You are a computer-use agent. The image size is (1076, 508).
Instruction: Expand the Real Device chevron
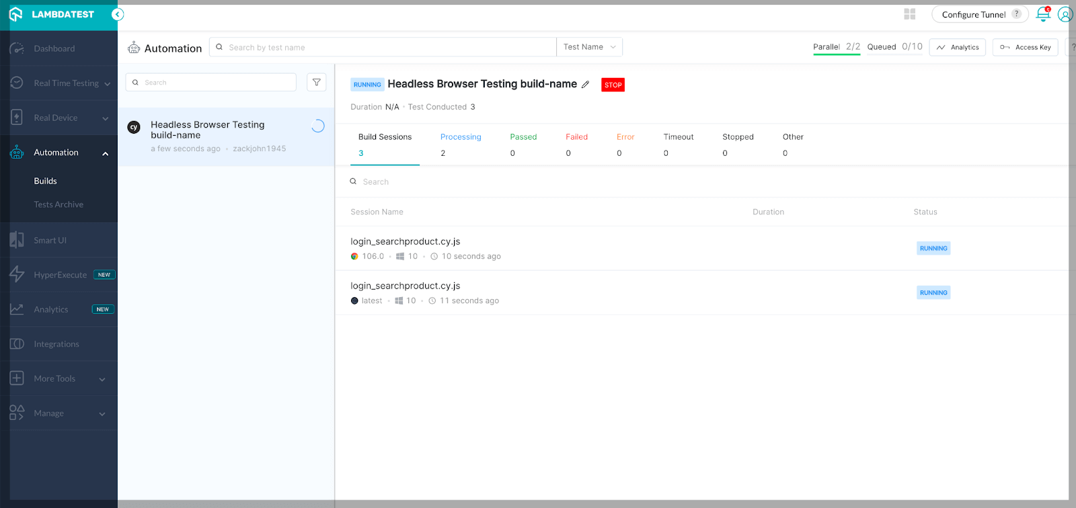pos(105,119)
